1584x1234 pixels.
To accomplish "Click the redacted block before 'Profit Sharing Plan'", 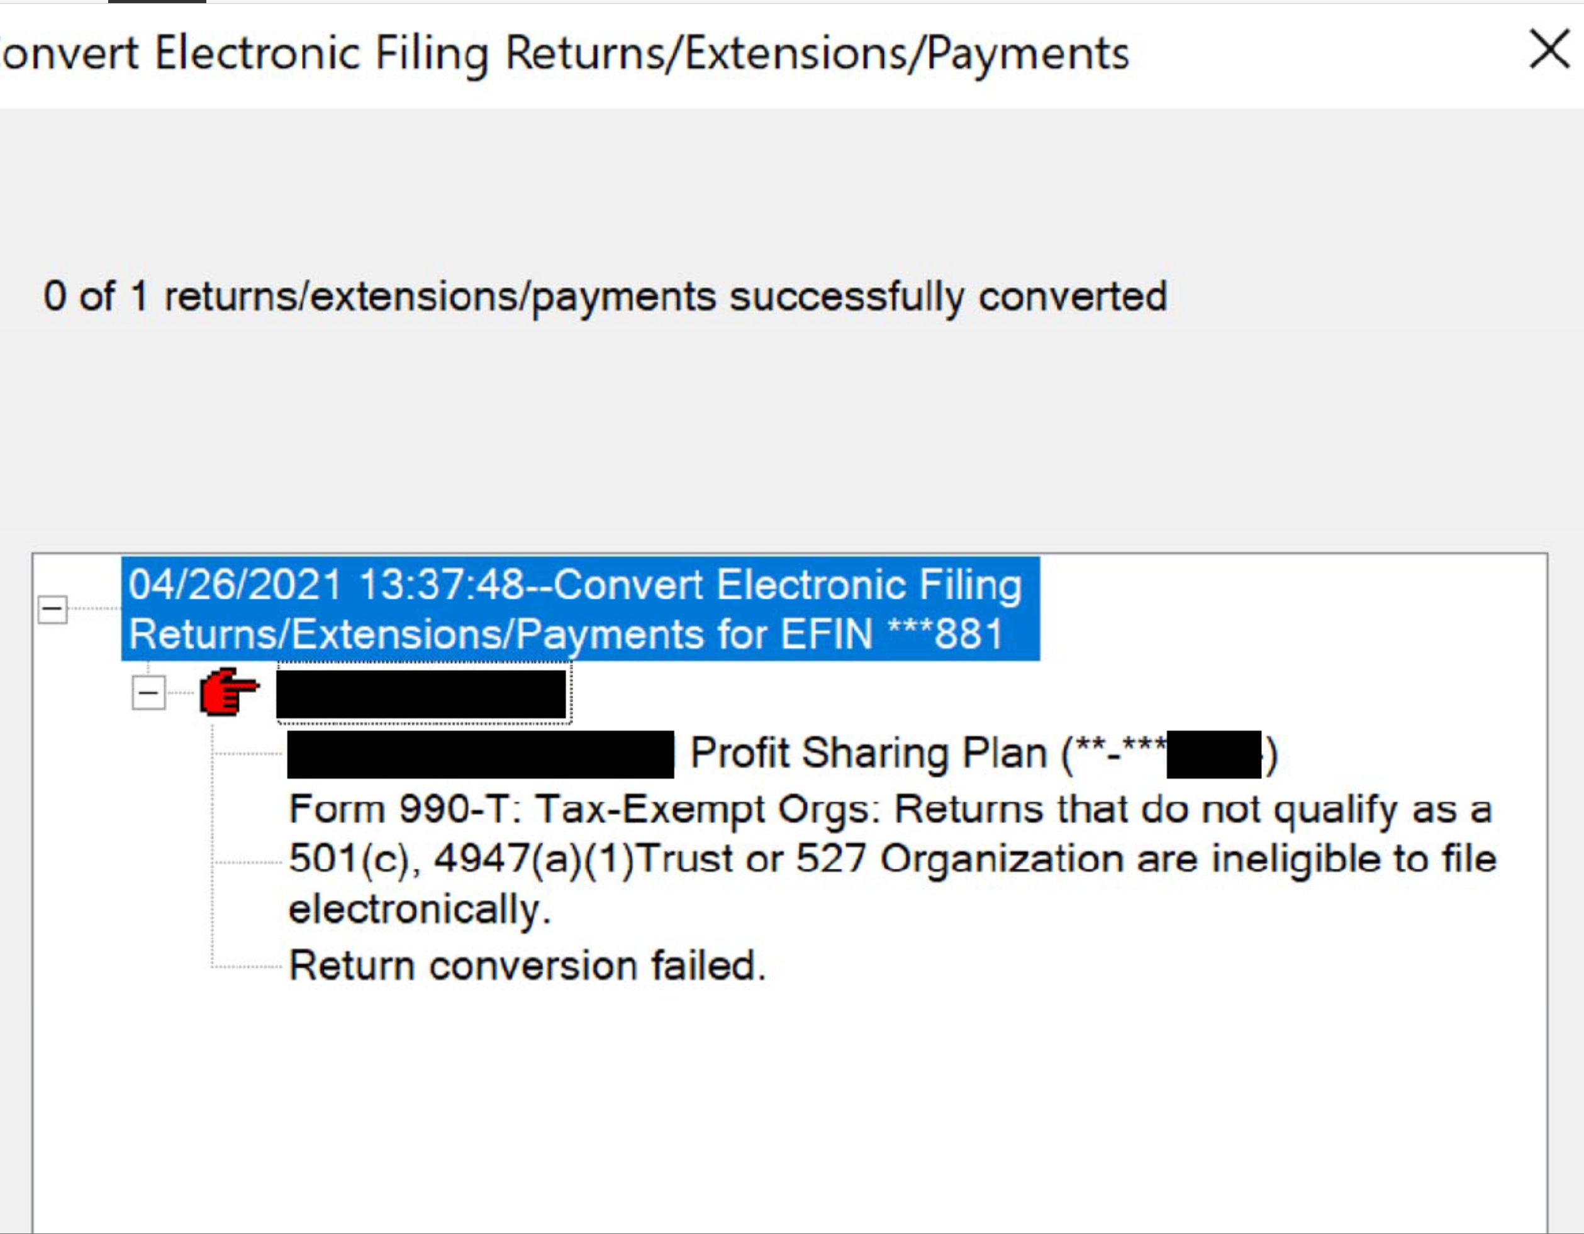I will pos(480,754).
